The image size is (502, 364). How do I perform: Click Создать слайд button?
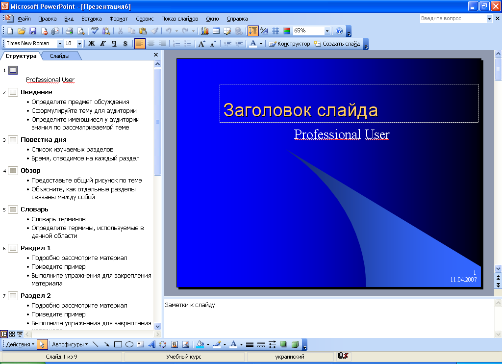coord(337,44)
